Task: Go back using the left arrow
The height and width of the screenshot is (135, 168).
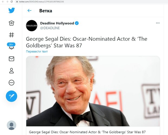Action: pyautogui.click(x=29, y=11)
